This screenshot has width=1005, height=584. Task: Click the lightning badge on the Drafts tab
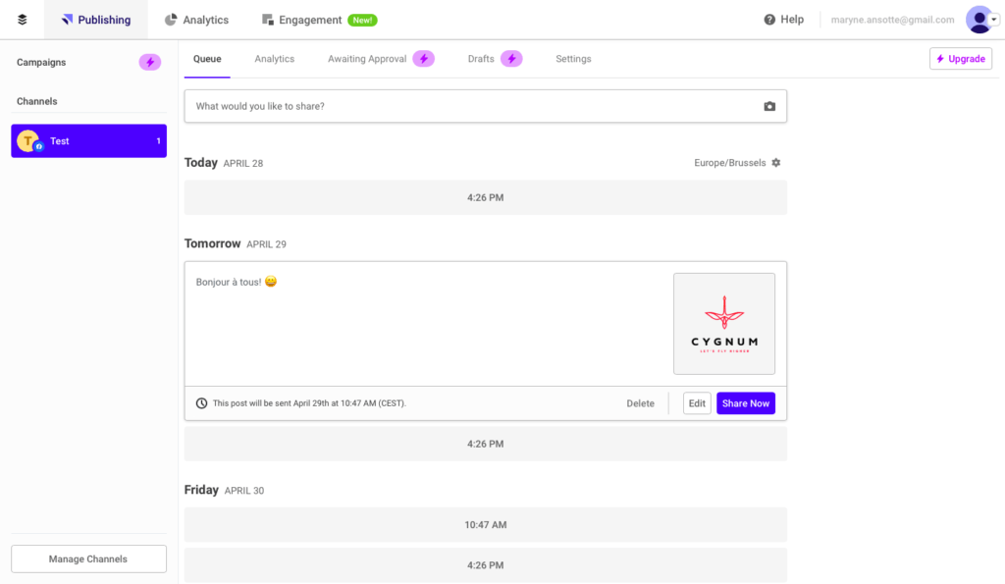pos(512,58)
